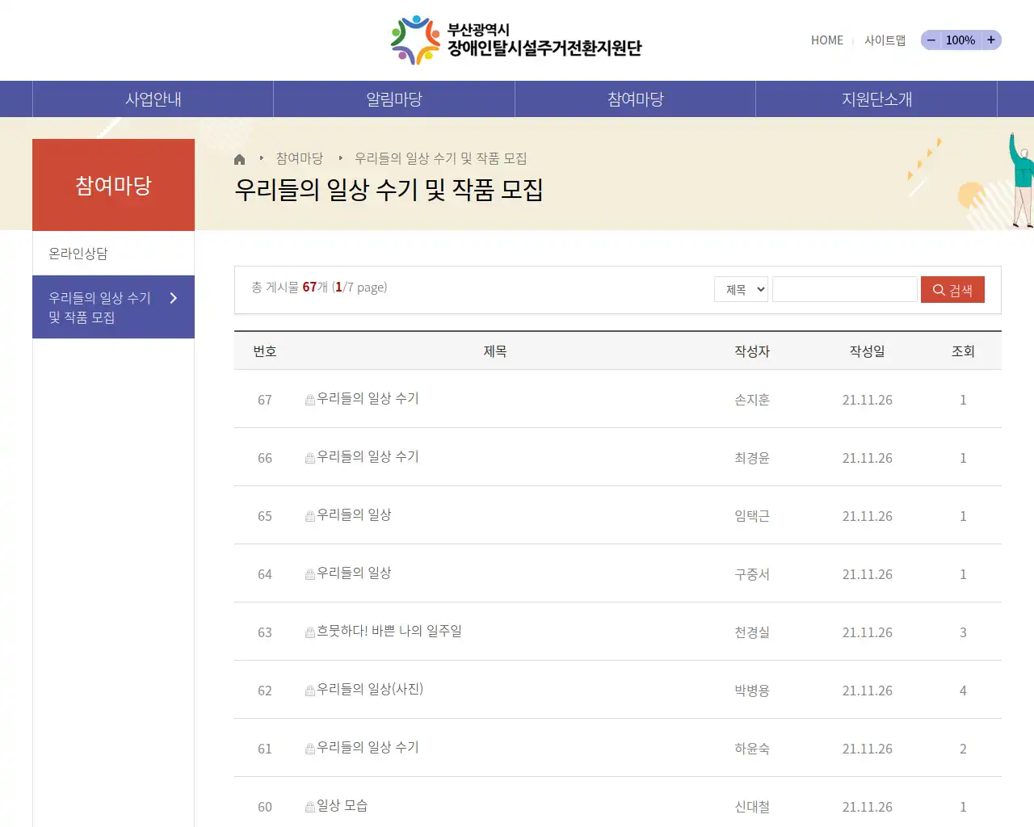Select 온라인상담 in the sidebar
Screen dimensions: 1034x827
point(113,254)
